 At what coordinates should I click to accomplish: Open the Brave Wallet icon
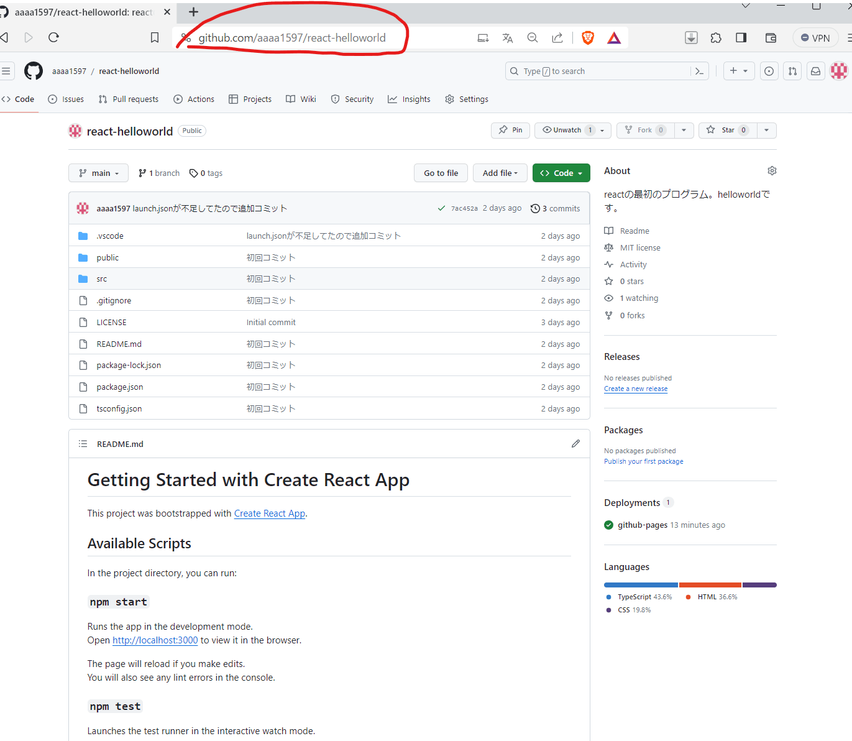pyautogui.click(x=771, y=38)
